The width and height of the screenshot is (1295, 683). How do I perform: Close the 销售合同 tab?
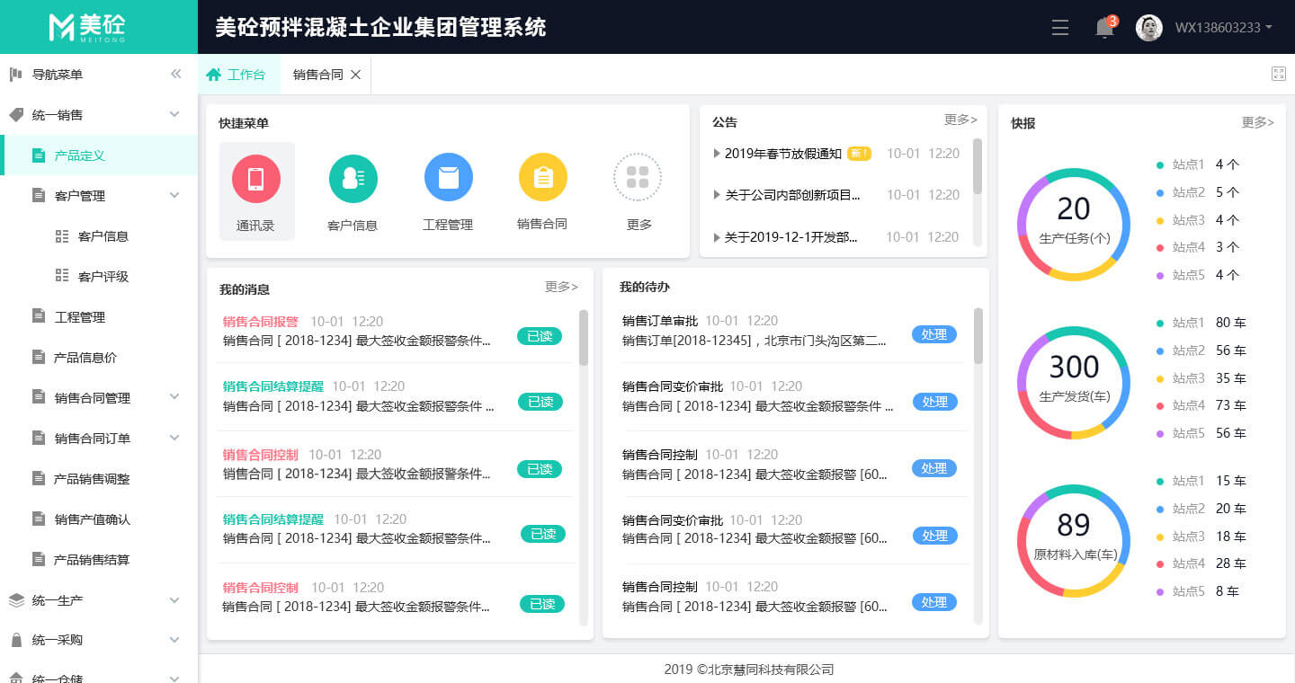[355, 75]
